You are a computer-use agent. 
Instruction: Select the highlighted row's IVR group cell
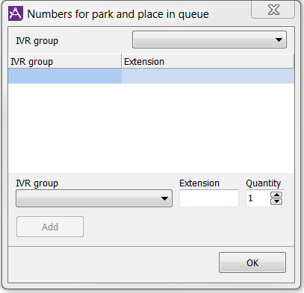(x=65, y=76)
